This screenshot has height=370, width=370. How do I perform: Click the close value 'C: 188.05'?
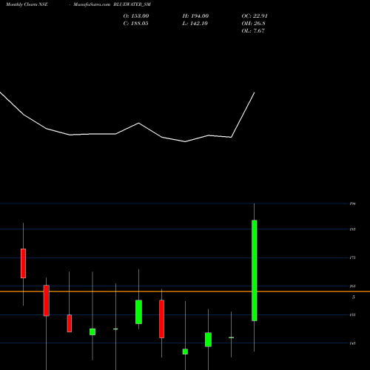[136, 24]
